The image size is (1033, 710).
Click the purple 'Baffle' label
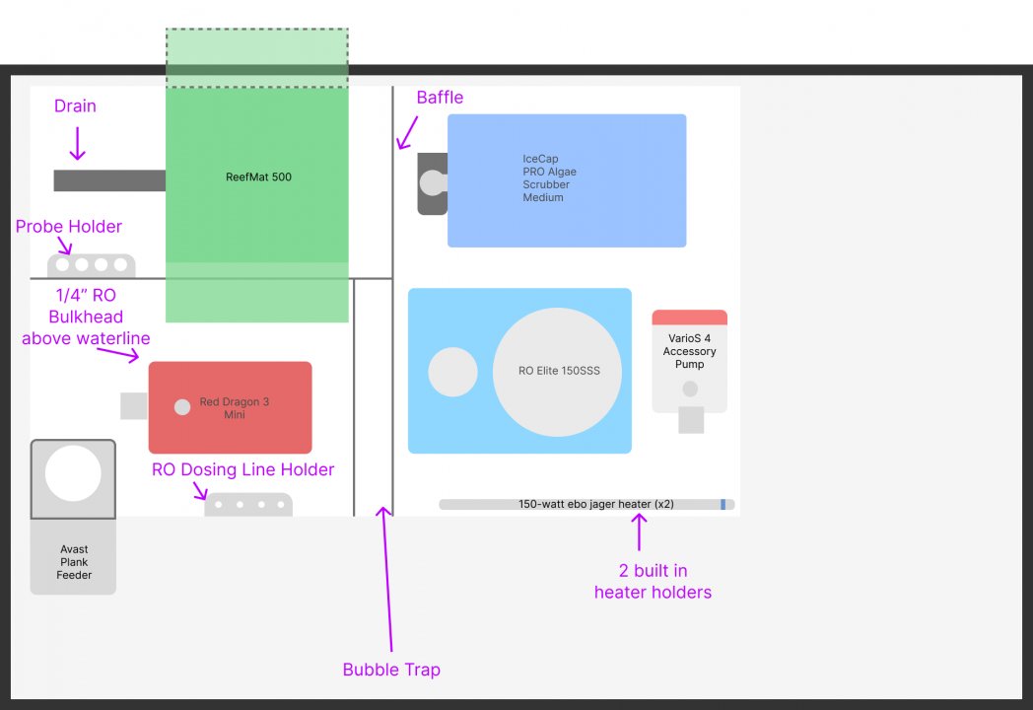tap(440, 98)
